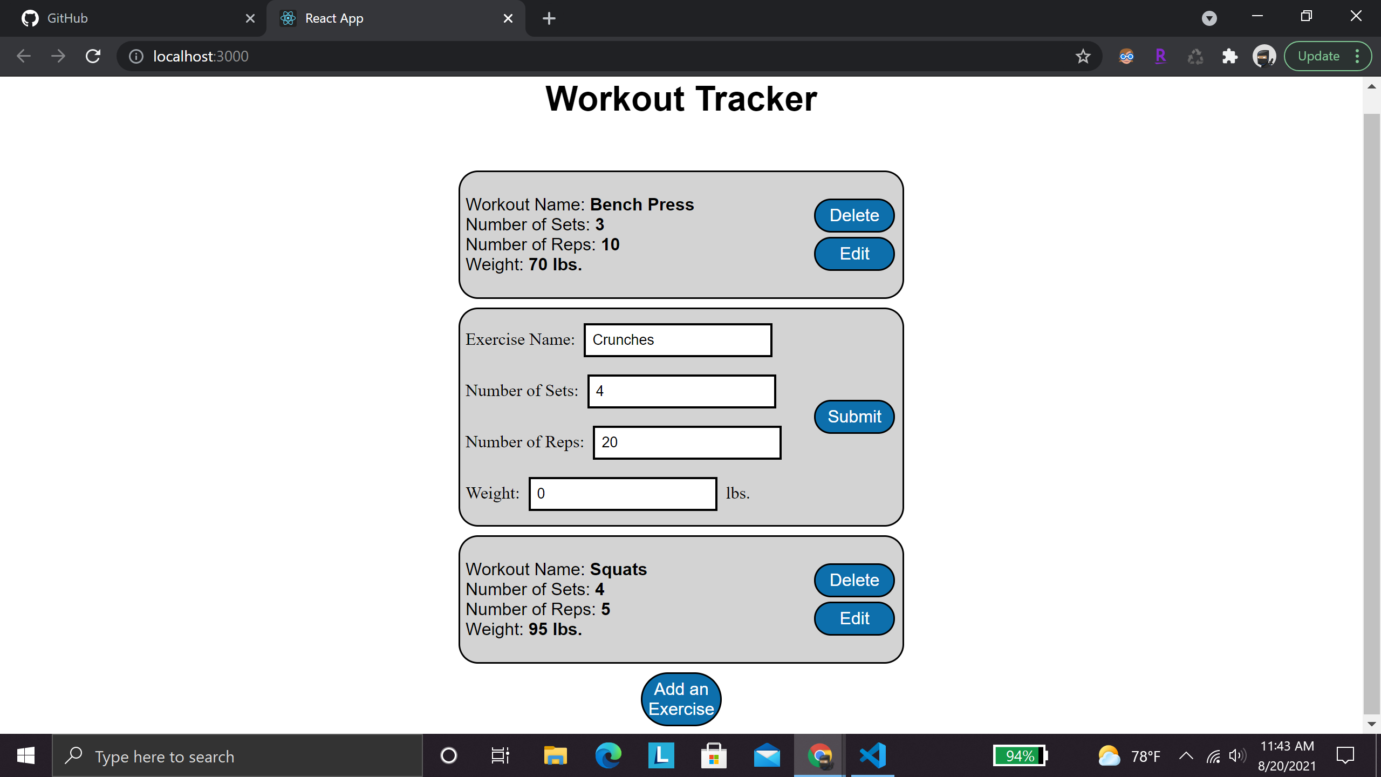This screenshot has width=1381, height=777.
Task: Focus the Weight input field
Action: click(x=623, y=494)
